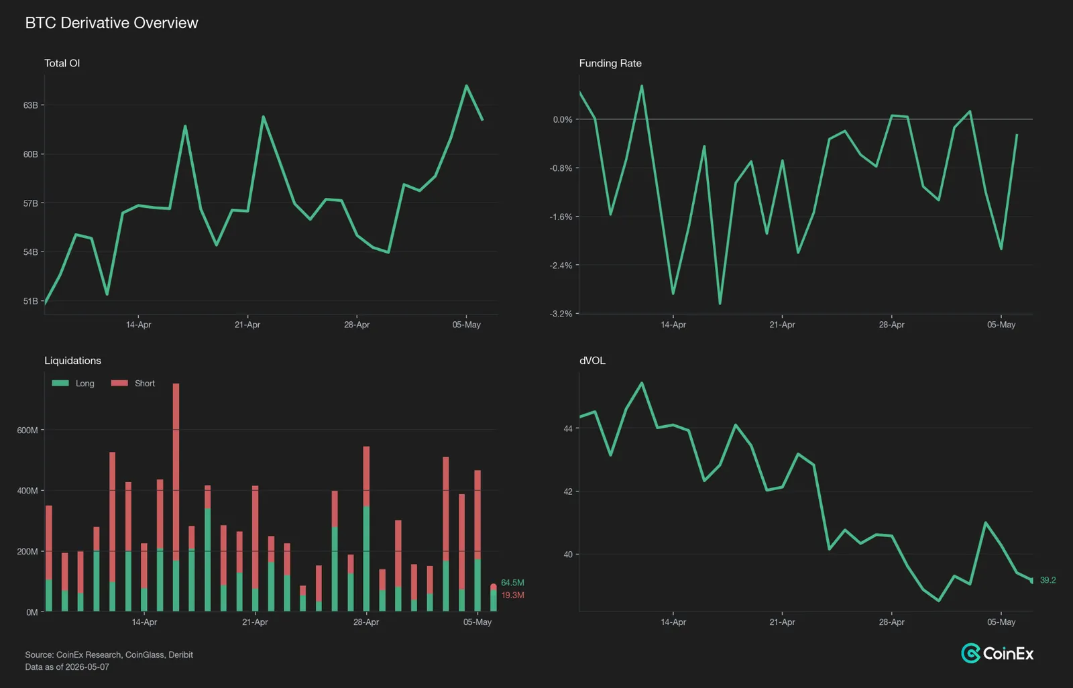This screenshot has width=1073, height=688.
Task: Select the 'BTC Derivative Overview' title
Action: tap(111, 23)
